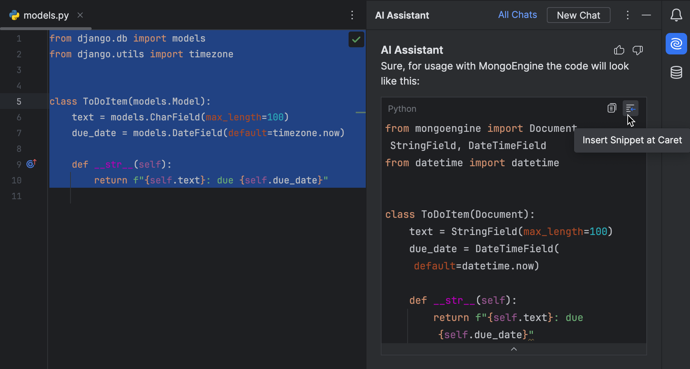690x369 pixels.
Task: Open the editor tabs options menu
Action: point(352,15)
